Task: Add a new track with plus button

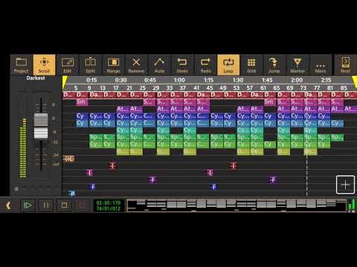Action: [345, 185]
